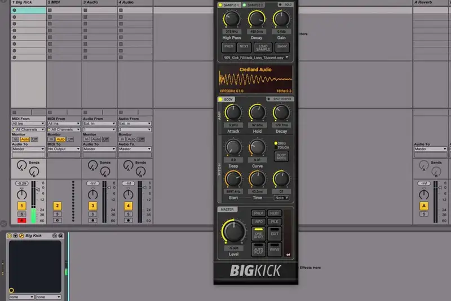Toggle the BODY section enable light
This screenshot has width=451, height=301.
point(220,99)
